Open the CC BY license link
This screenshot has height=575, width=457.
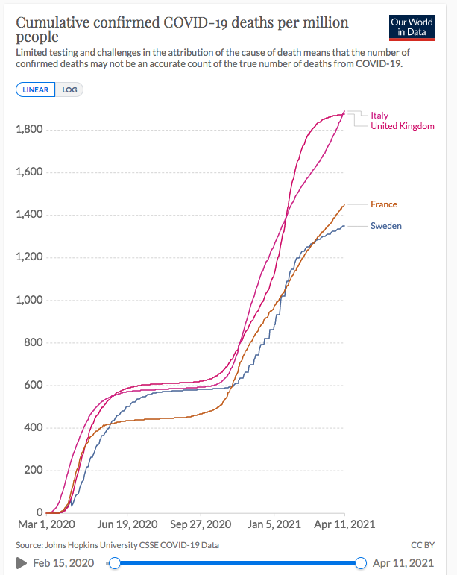(422, 545)
